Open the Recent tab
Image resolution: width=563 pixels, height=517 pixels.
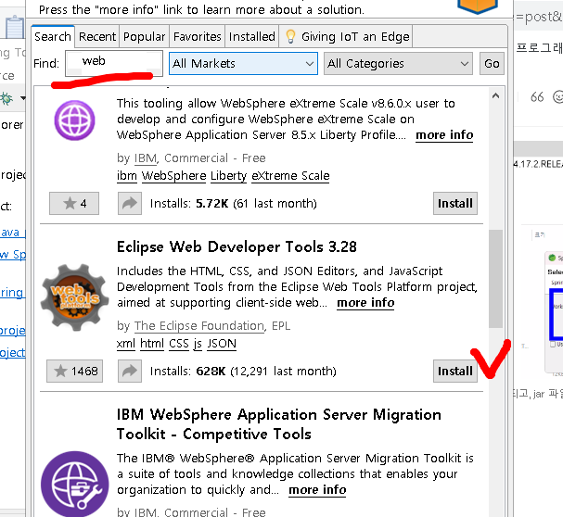[x=97, y=36]
